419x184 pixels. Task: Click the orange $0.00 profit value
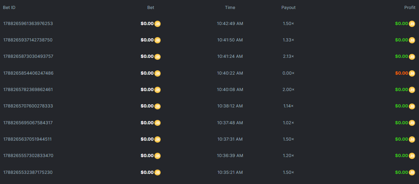pos(401,73)
